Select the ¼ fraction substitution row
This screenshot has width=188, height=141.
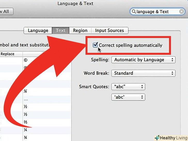click(x=26, y=130)
